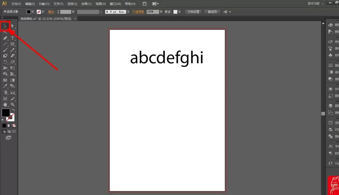Viewport: 339px width, 195px height.
Task: Enable Draw Behind mode
Action: tap(9, 132)
